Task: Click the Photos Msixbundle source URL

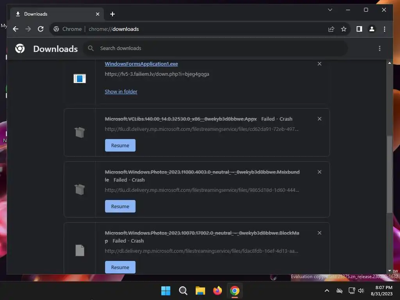Action: coord(202,190)
